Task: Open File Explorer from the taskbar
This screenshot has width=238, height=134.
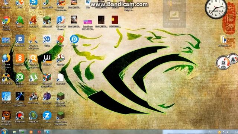Action: (x=15, y=132)
